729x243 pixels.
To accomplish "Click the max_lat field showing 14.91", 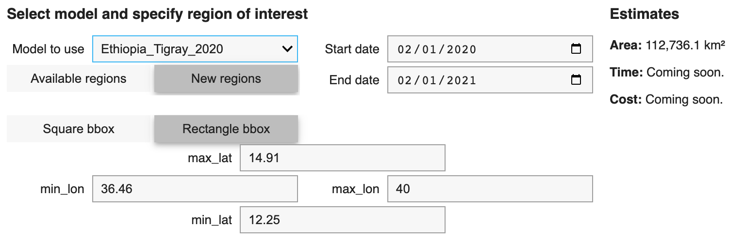I will [343, 158].
